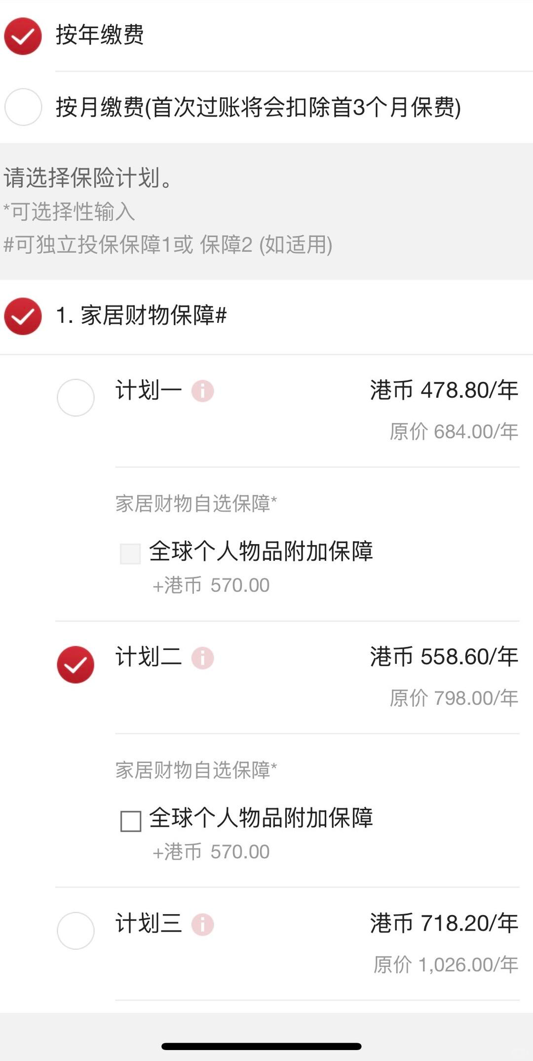Tick 全球个人物品附加保障 checkbox under 计划一
Image resolution: width=533 pixels, height=1061 pixels.
[x=130, y=554]
